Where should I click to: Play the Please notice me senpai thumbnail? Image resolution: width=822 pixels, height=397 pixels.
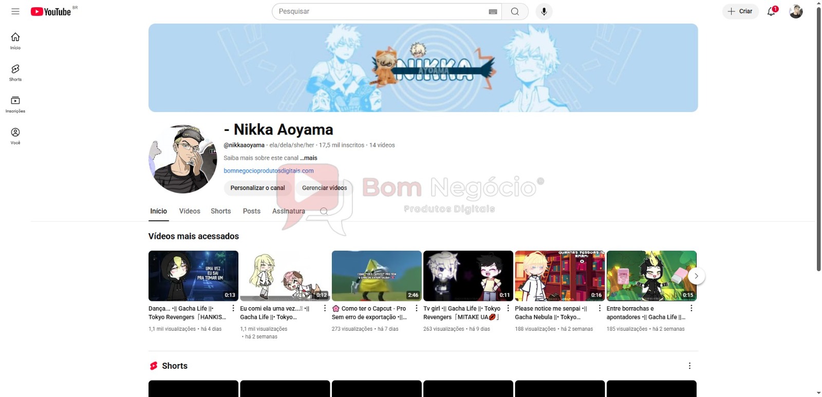(560, 276)
